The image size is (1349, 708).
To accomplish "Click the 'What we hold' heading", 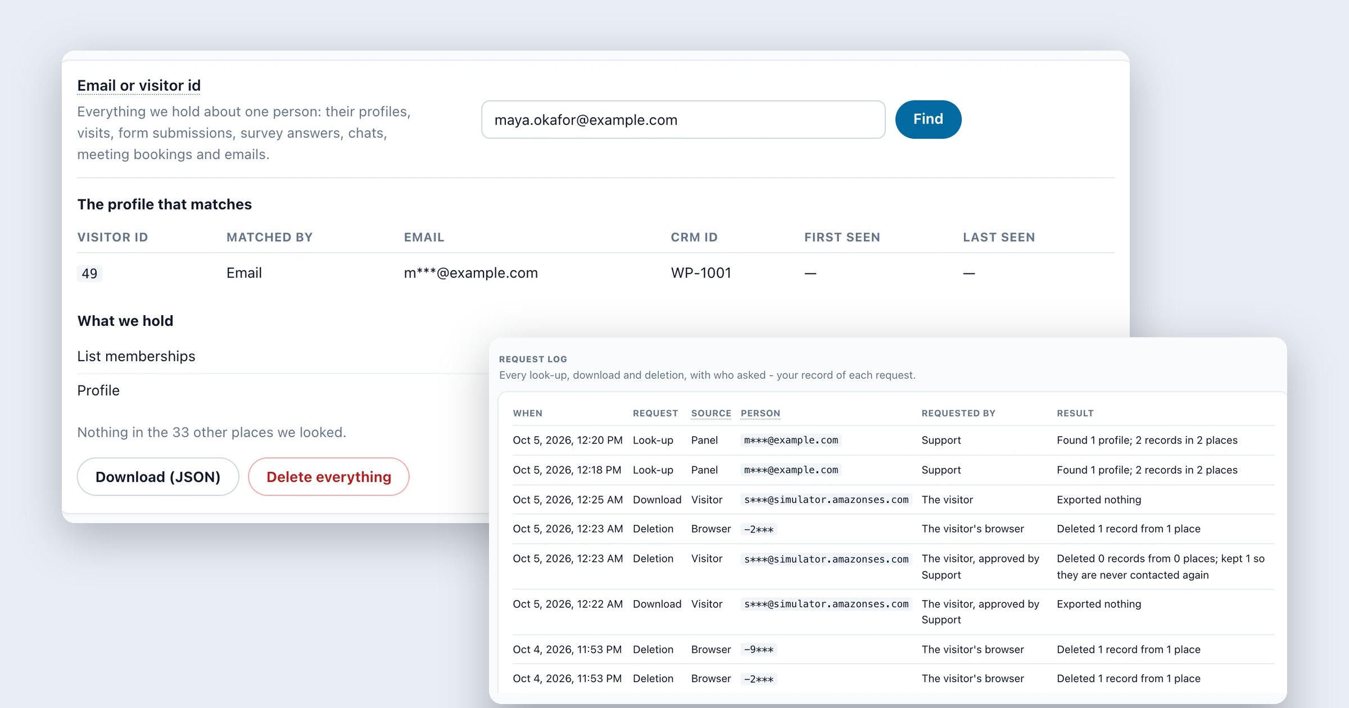I will tap(125, 321).
